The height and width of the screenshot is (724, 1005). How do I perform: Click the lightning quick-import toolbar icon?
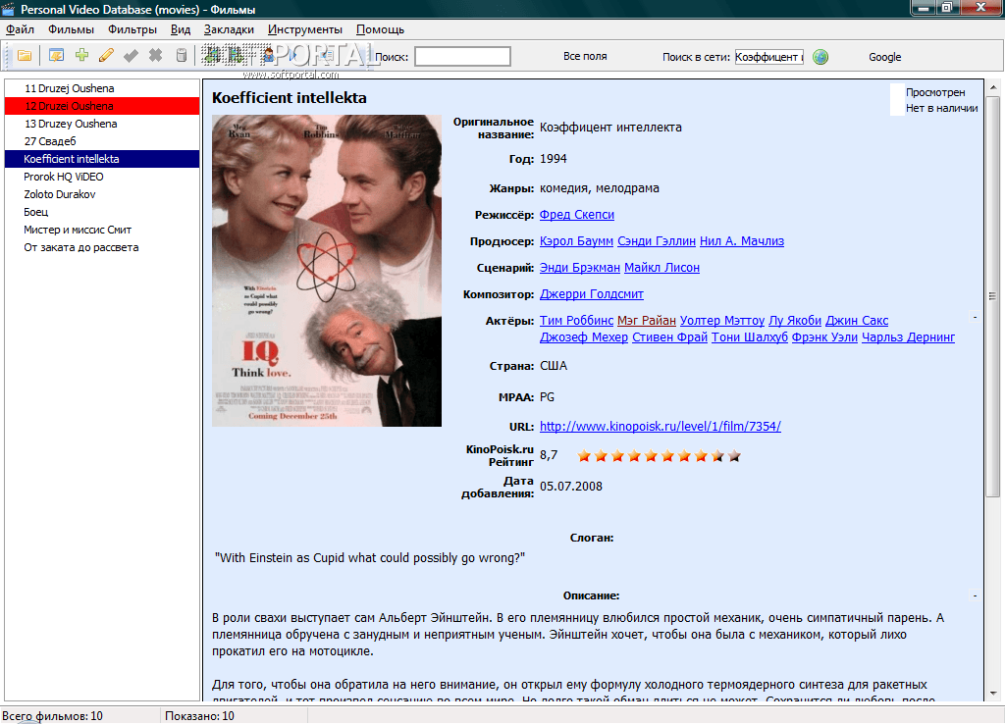click(x=56, y=56)
